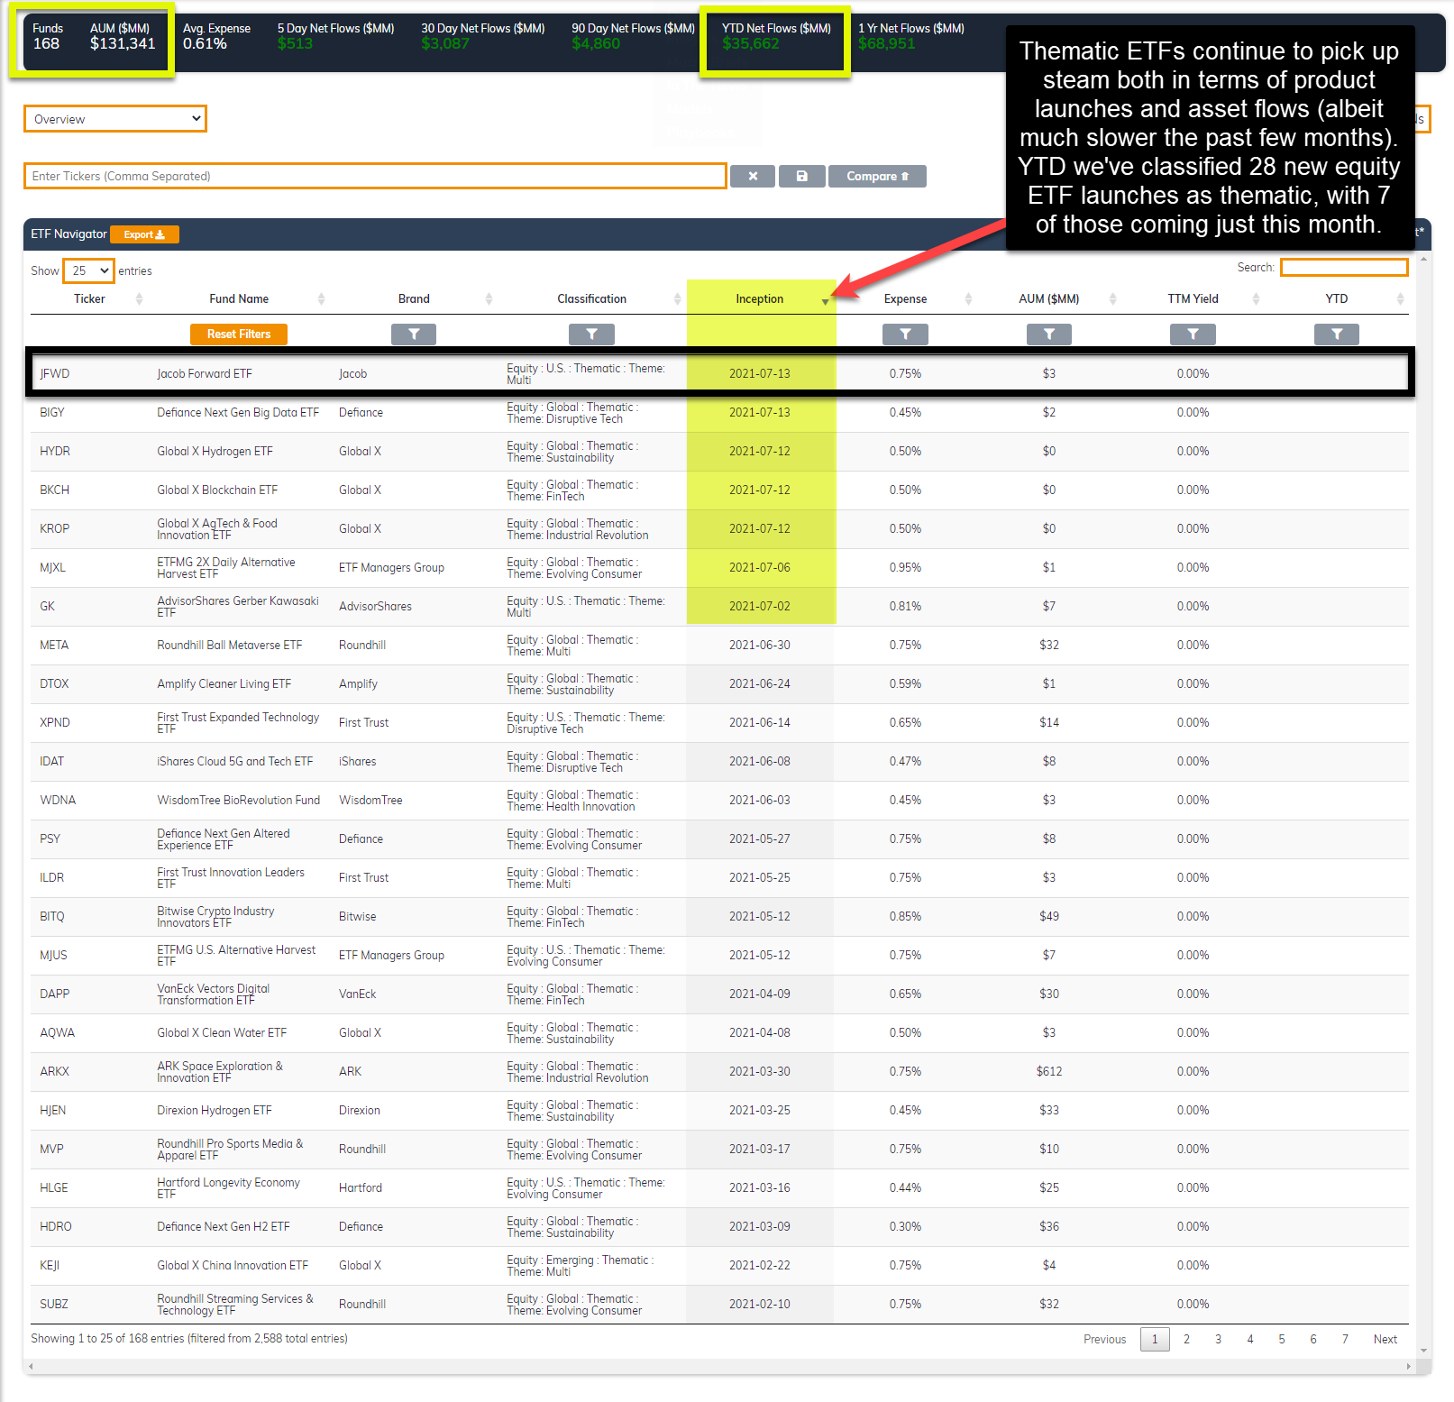Click the table's vertical scrollbar
The image size is (1454, 1402).
(x=1423, y=804)
